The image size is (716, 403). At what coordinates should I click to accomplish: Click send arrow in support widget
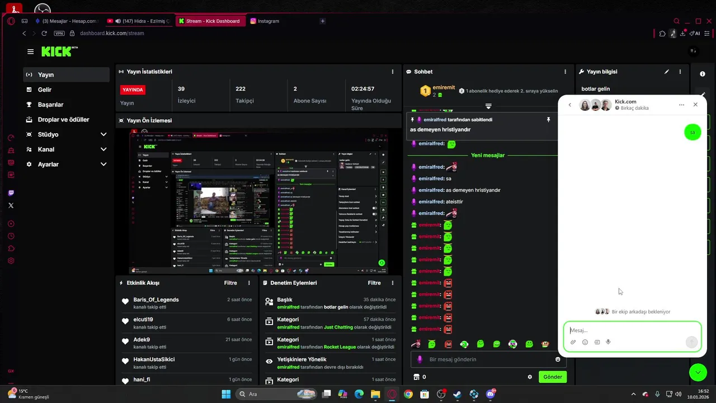[x=691, y=342]
